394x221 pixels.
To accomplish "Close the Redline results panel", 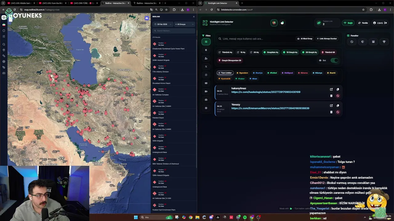I will [194, 17].
